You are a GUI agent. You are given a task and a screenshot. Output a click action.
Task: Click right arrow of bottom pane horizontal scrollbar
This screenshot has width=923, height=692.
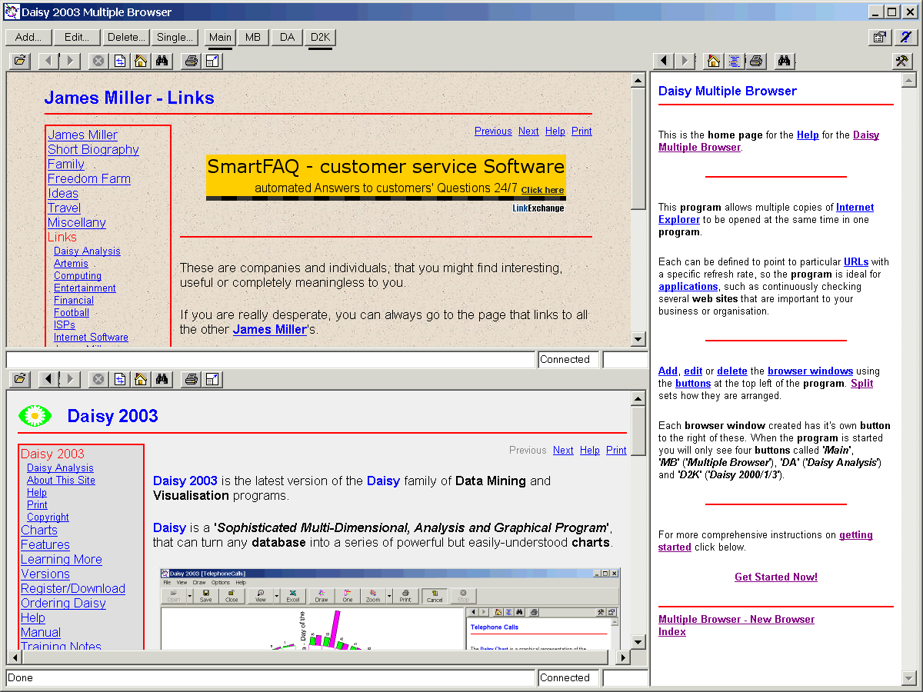[x=621, y=657]
